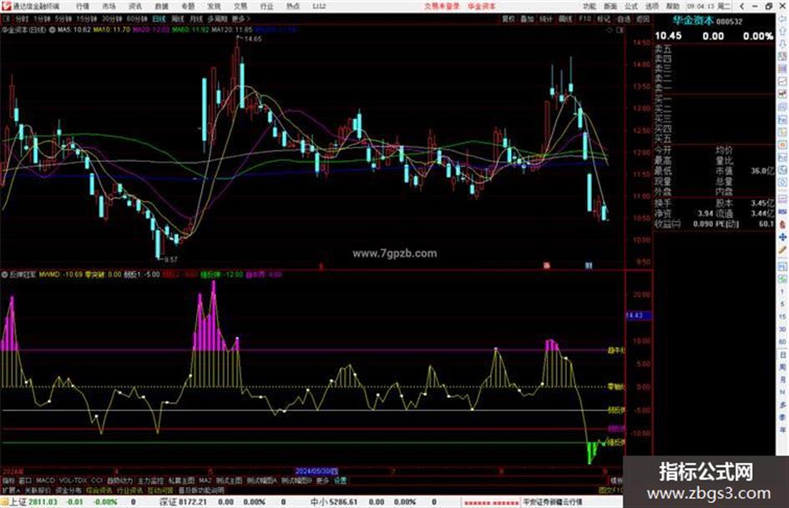
Task: Open the 发现 menu
Action: pos(214,7)
